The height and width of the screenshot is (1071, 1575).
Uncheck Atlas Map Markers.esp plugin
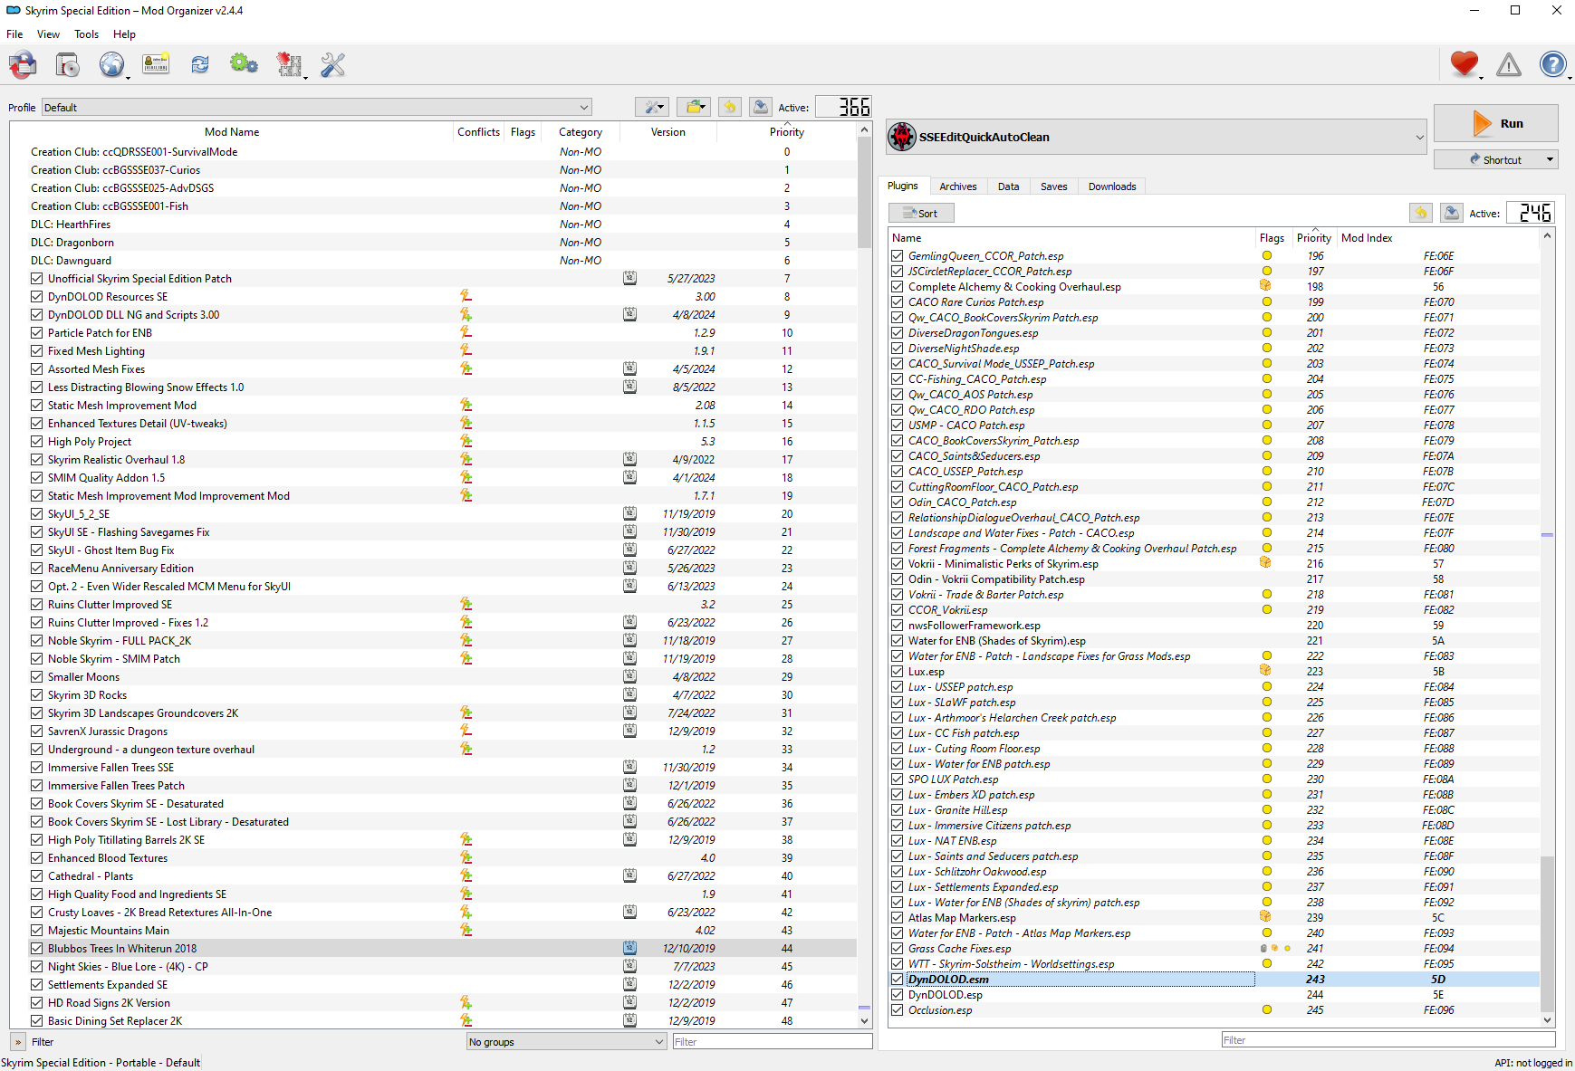tap(897, 918)
